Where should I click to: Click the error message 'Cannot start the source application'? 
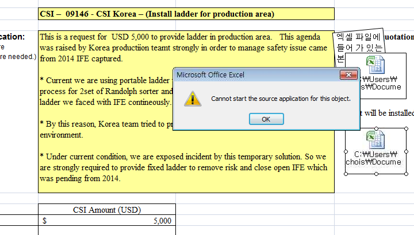(281, 99)
